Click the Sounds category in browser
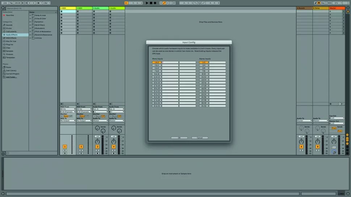Viewport: 351px width, 197px height. pyautogui.click(x=9, y=25)
